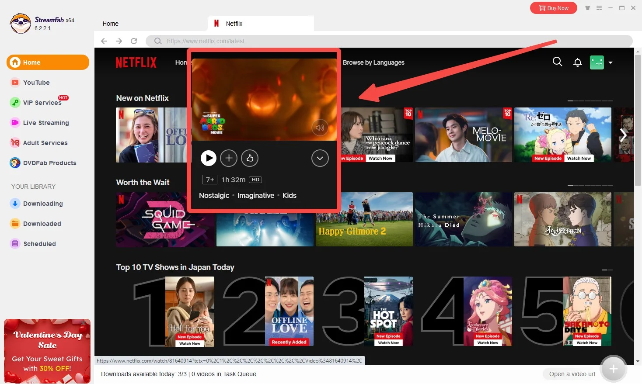Click the Worth the Wait row heading
Image resolution: width=642 pixels, height=384 pixels.
pyautogui.click(x=143, y=183)
